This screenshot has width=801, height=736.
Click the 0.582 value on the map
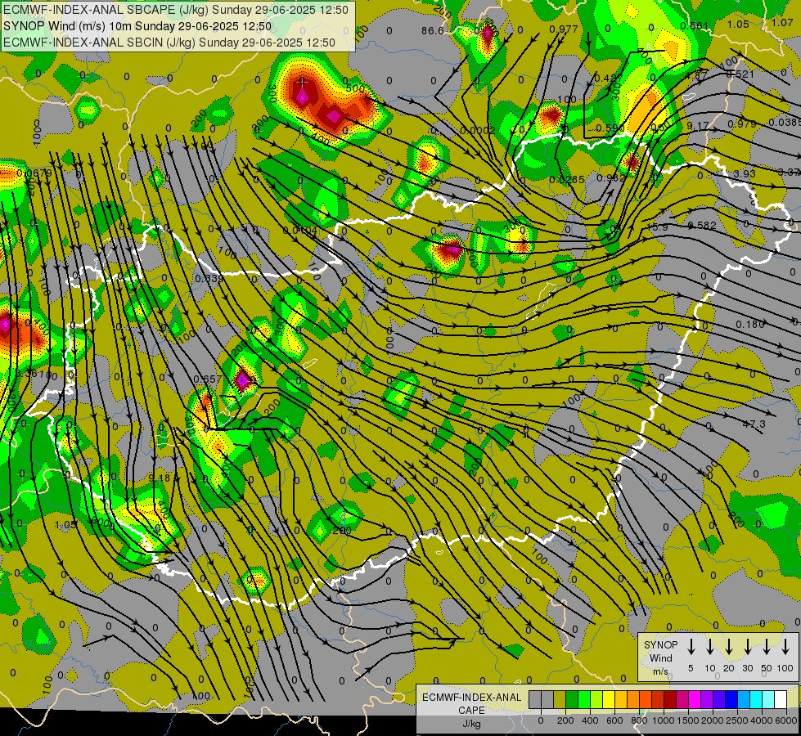tap(702, 225)
